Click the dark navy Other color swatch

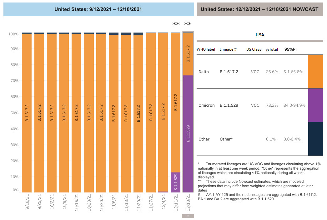tap(315, 139)
